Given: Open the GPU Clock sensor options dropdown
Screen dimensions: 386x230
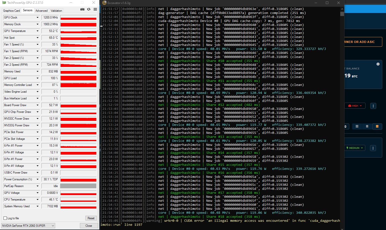Looking at the screenshot, I should pos(37,17).
